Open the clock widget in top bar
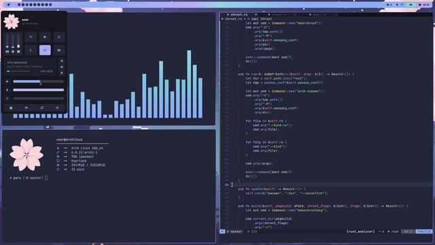 point(424,5)
